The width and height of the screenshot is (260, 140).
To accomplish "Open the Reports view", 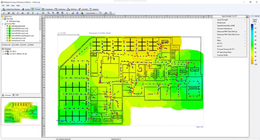I will (94, 9).
